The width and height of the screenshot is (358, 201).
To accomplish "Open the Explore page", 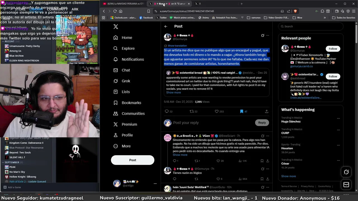I will point(124,48).
